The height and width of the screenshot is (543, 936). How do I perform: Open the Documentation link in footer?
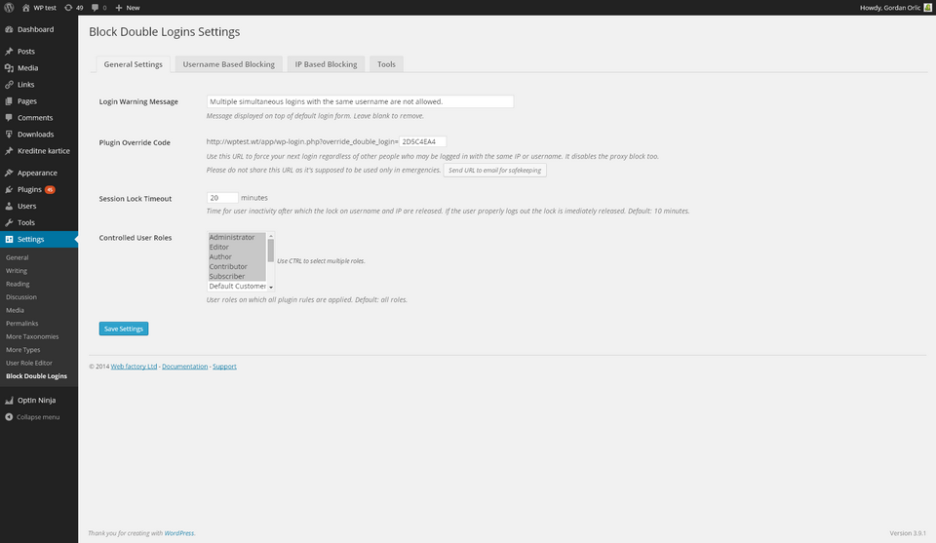[184, 367]
